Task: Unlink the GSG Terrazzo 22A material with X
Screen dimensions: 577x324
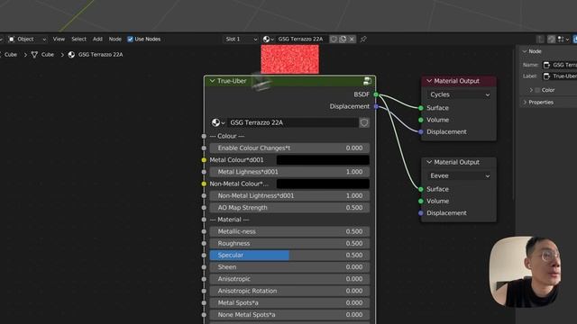Action: (x=352, y=39)
